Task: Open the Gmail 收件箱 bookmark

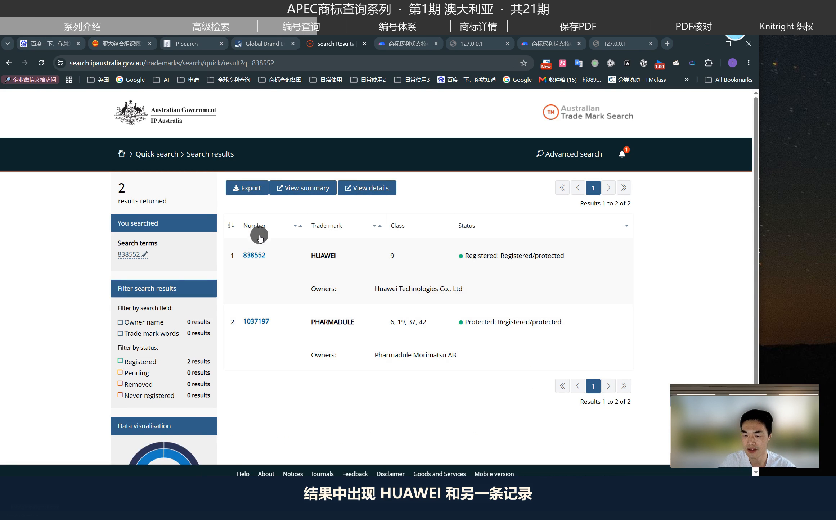Action: point(570,80)
